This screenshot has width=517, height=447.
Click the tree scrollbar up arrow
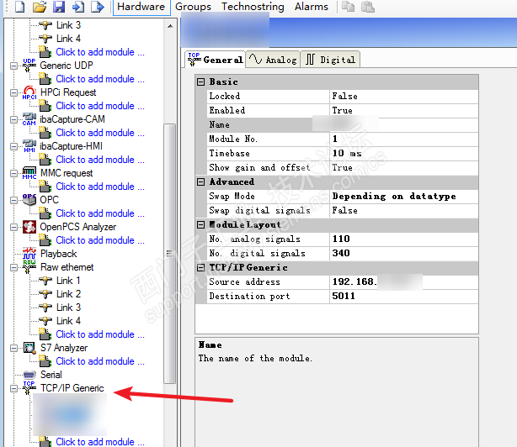(x=170, y=26)
